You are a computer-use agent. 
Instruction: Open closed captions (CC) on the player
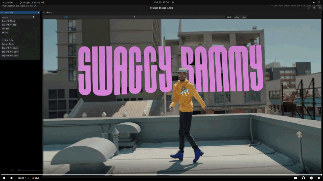pyautogui.click(x=295, y=178)
